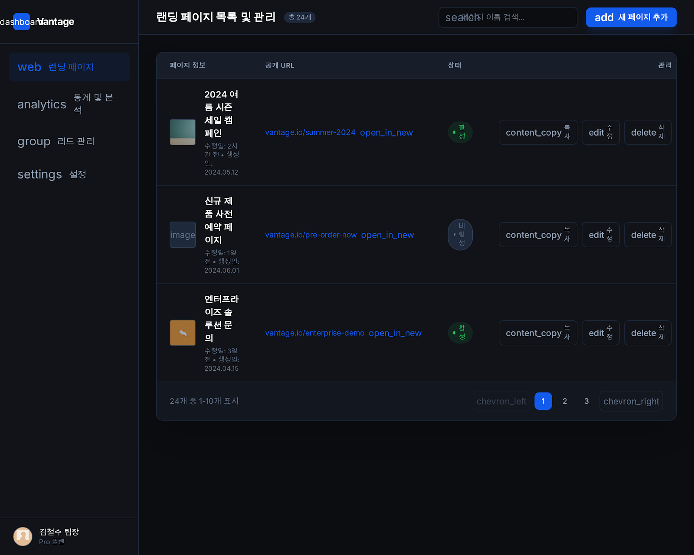This screenshot has width=694, height=555.
Task: Toggle the active status badge of summer campaign
Action: (x=460, y=132)
